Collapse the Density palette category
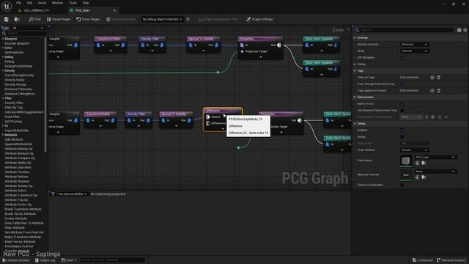Image resolution: width=469 pixels, height=264 pixels. (x=3, y=70)
